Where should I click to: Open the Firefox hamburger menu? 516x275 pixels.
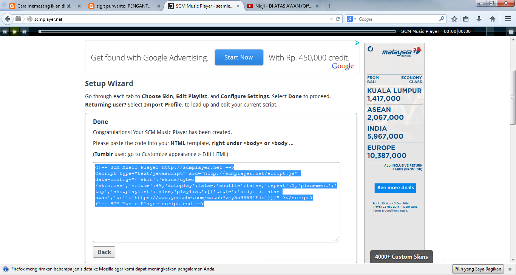tap(508, 19)
